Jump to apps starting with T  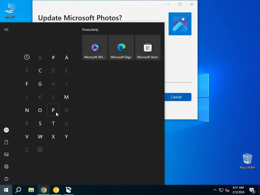(53, 123)
